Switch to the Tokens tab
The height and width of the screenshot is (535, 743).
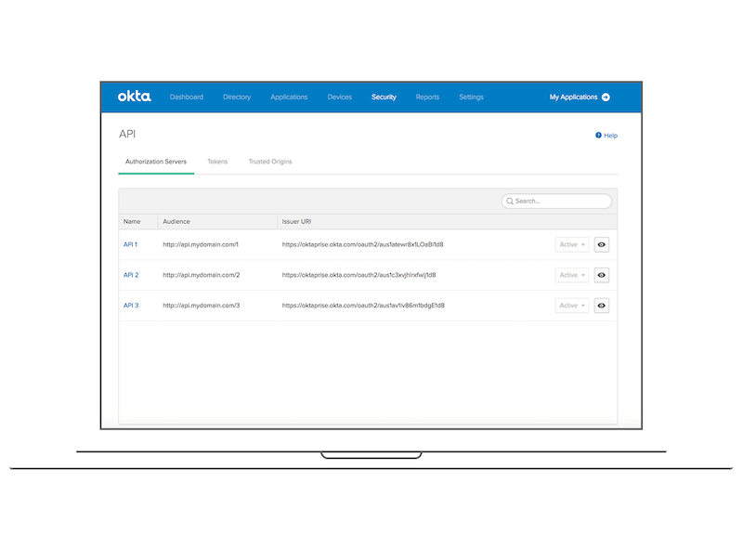[x=217, y=162]
